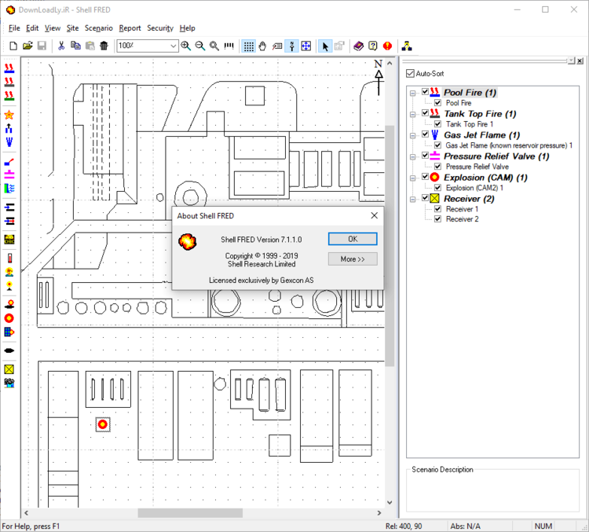Click the Zoom In magnifier icon
This screenshot has width=589, height=532.
tap(186, 46)
